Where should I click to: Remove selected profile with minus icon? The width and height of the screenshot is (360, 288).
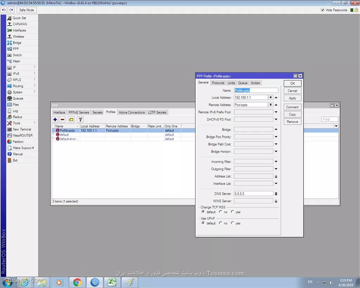coord(63,120)
